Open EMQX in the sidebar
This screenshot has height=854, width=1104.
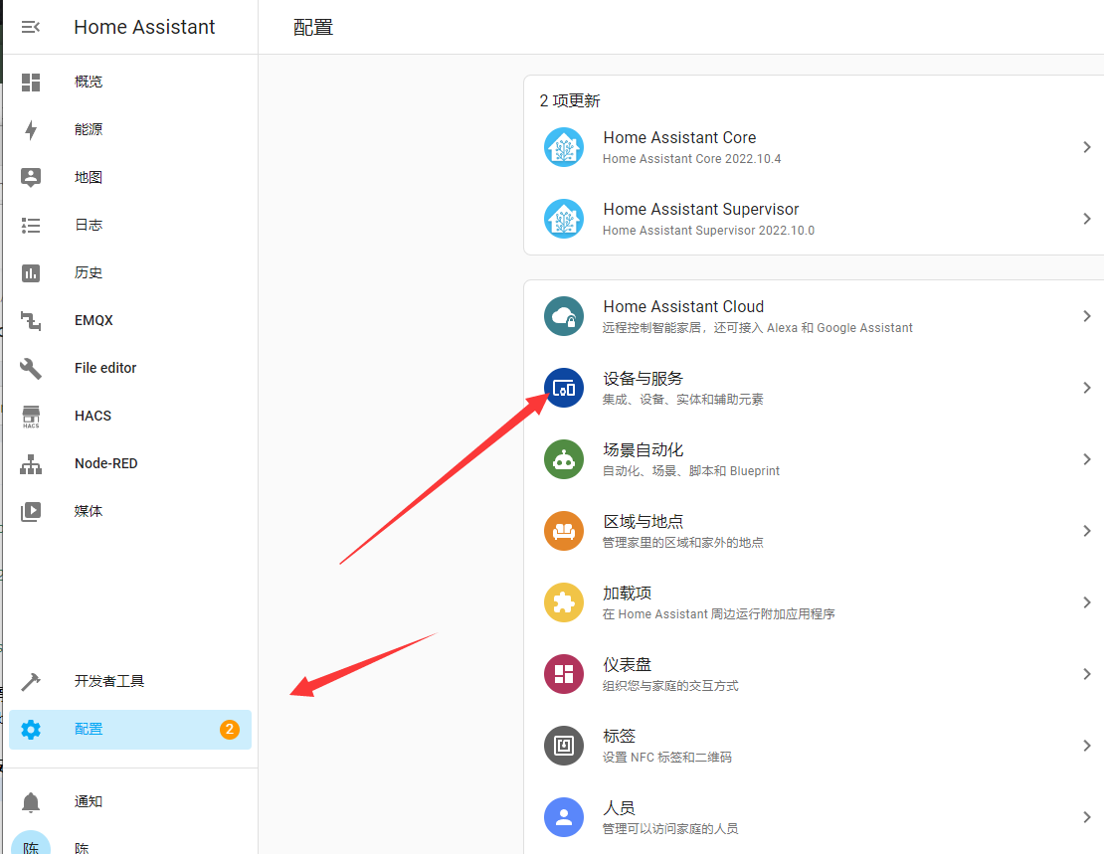point(130,320)
